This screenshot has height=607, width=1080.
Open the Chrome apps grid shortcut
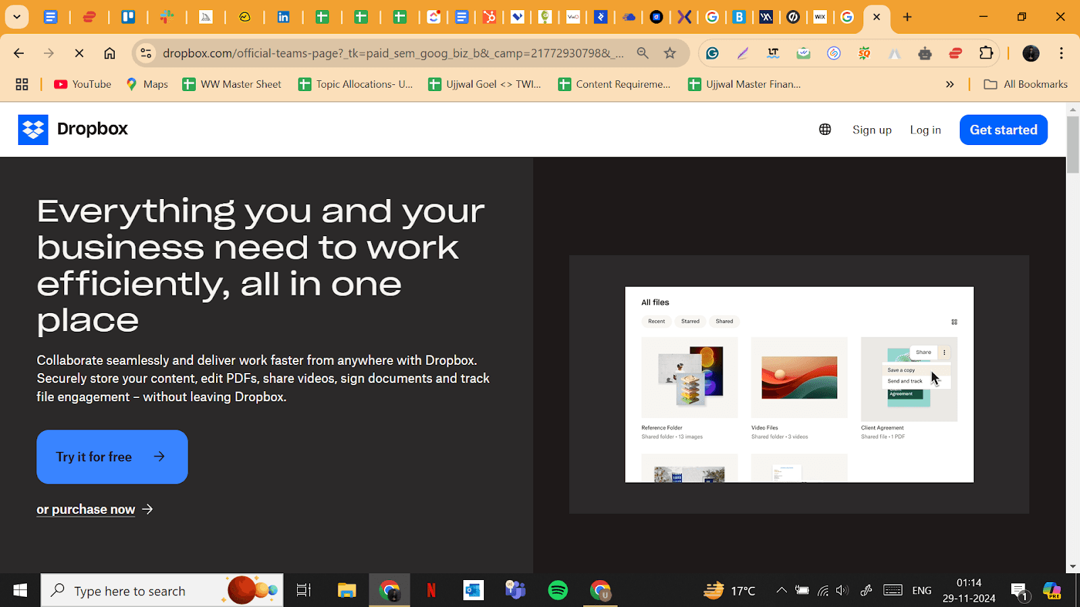(22, 84)
